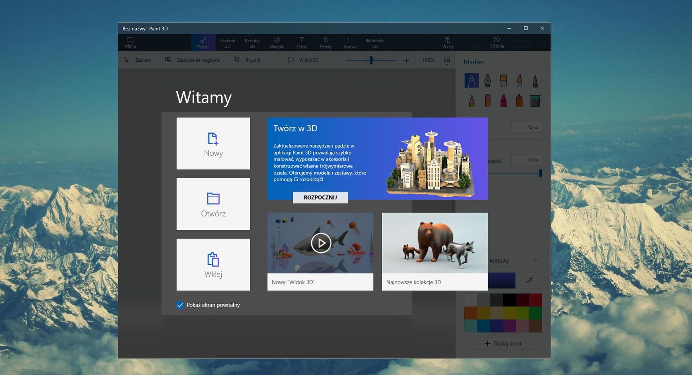Viewport: 692px width, 375px height.
Task: Click the zoom slider handle
Action: [x=371, y=60]
